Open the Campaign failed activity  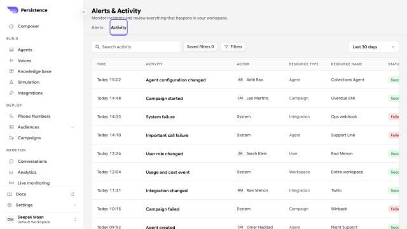(163, 209)
